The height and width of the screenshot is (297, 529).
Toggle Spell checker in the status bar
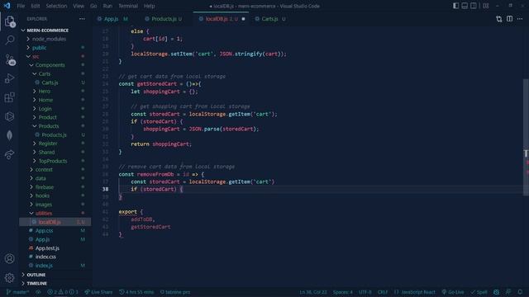click(x=479, y=292)
